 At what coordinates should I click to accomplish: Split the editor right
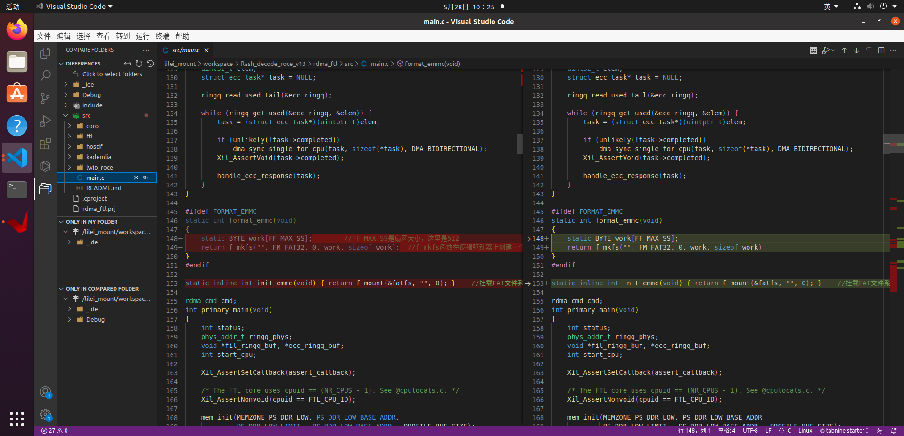pyautogui.click(x=881, y=50)
